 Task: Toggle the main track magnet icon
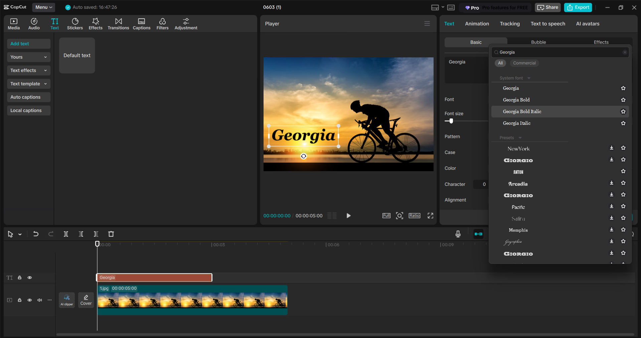(478, 234)
